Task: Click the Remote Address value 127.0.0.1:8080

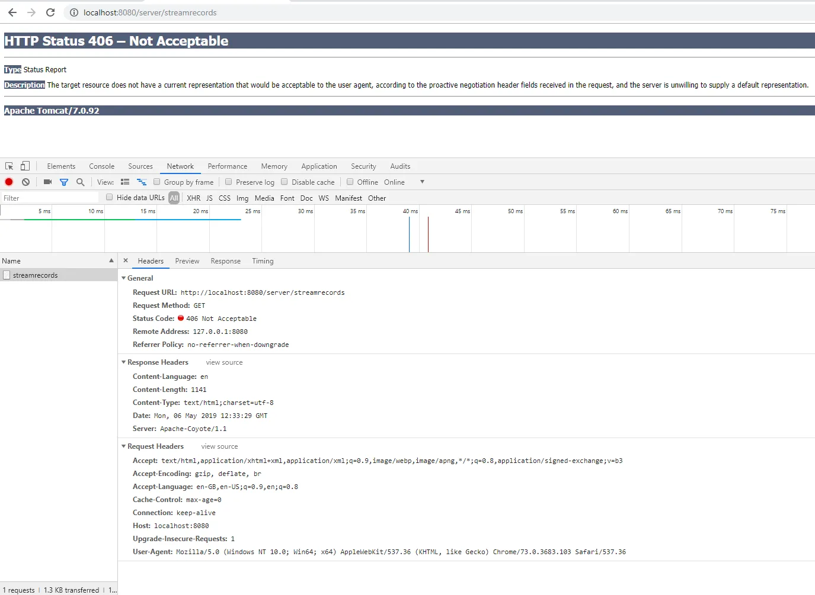Action: tap(220, 332)
